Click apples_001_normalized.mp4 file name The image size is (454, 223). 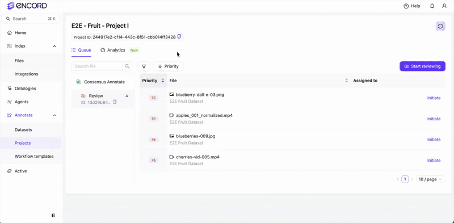tap(204, 116)
